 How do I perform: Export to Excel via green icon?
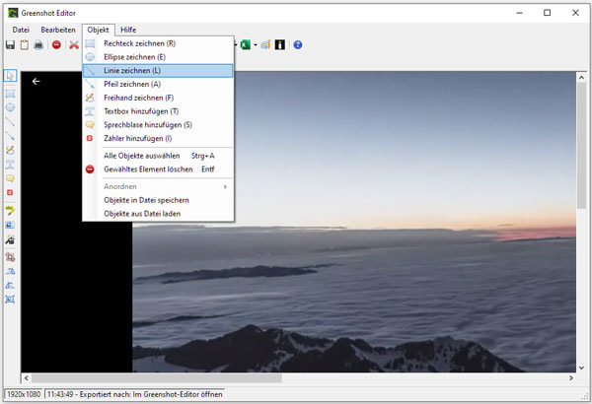(x=245, y=45)
